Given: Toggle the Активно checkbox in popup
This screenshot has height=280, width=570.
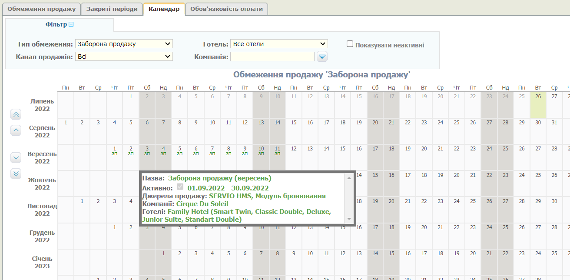Looking at the screenshot, I should [180, 187].
